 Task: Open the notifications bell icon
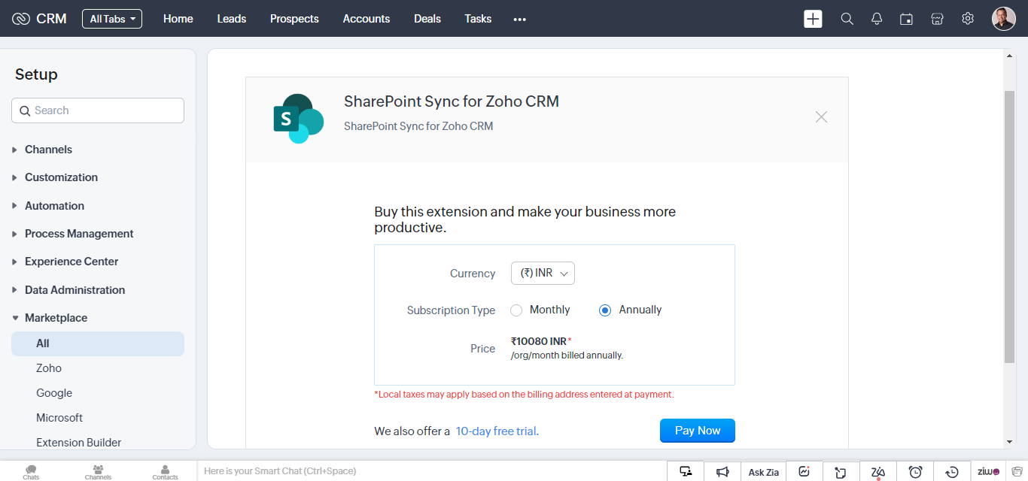[x=877, y=19]
